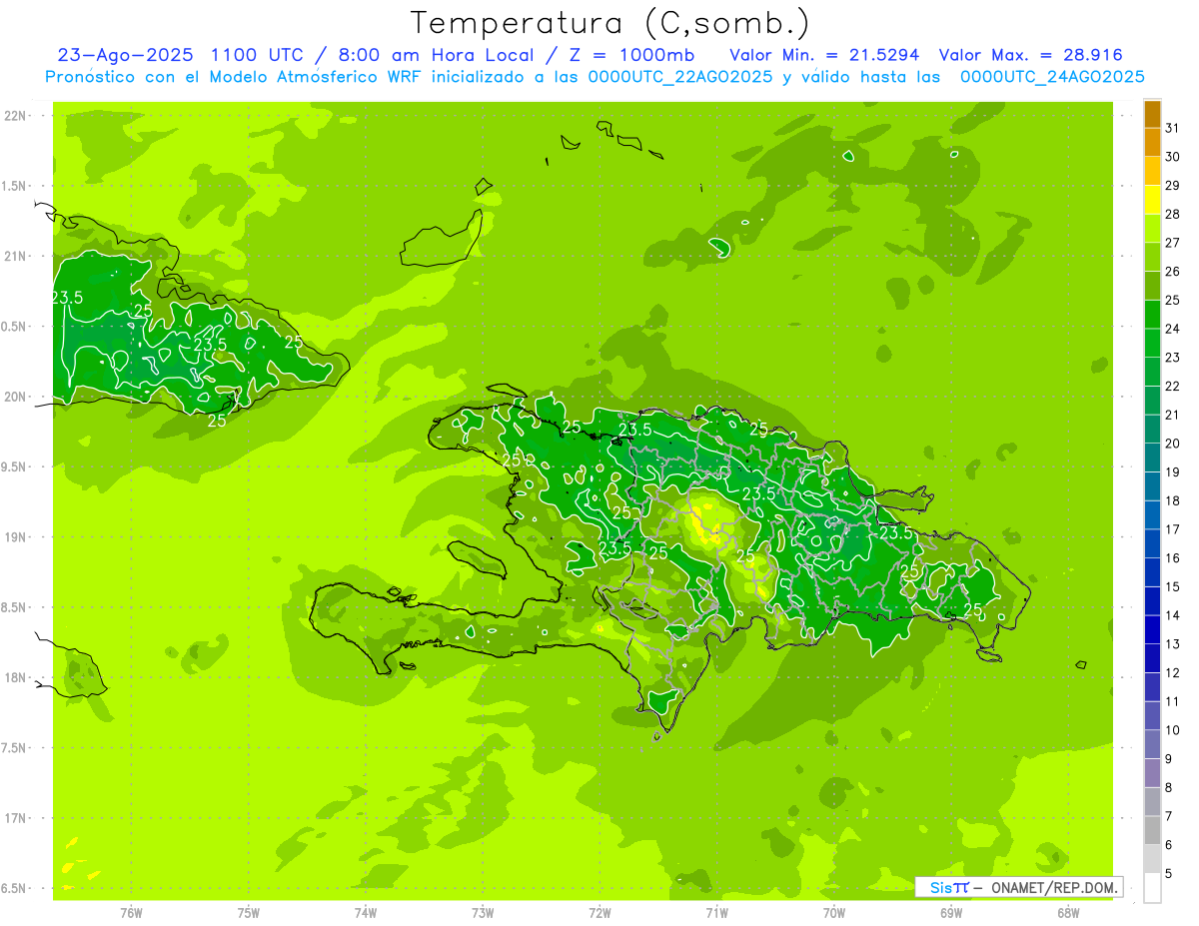
Task: Click the 71W longitude axis label
Action: coord(716,912)
